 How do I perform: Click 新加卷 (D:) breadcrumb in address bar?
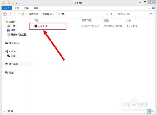click(x=48, y=14)
